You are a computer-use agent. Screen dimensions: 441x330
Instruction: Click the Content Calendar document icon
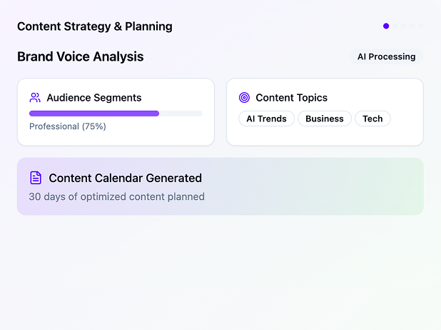(x=36, y=178)
